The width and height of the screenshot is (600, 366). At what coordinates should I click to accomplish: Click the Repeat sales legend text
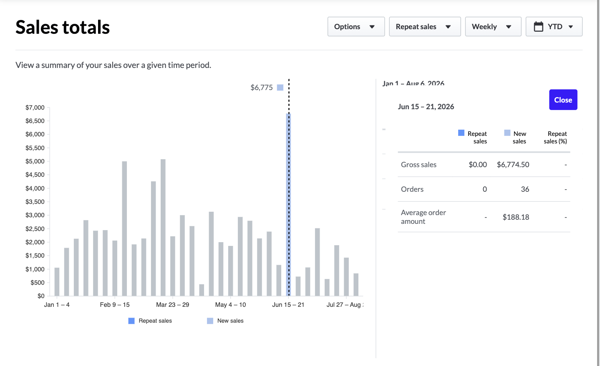point(155,321)
